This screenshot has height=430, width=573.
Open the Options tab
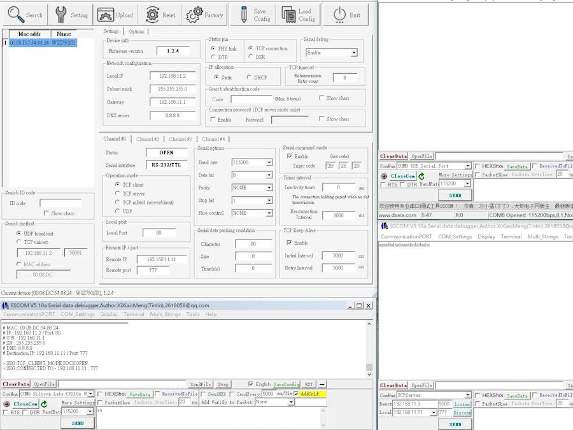(x=136, y=31)
